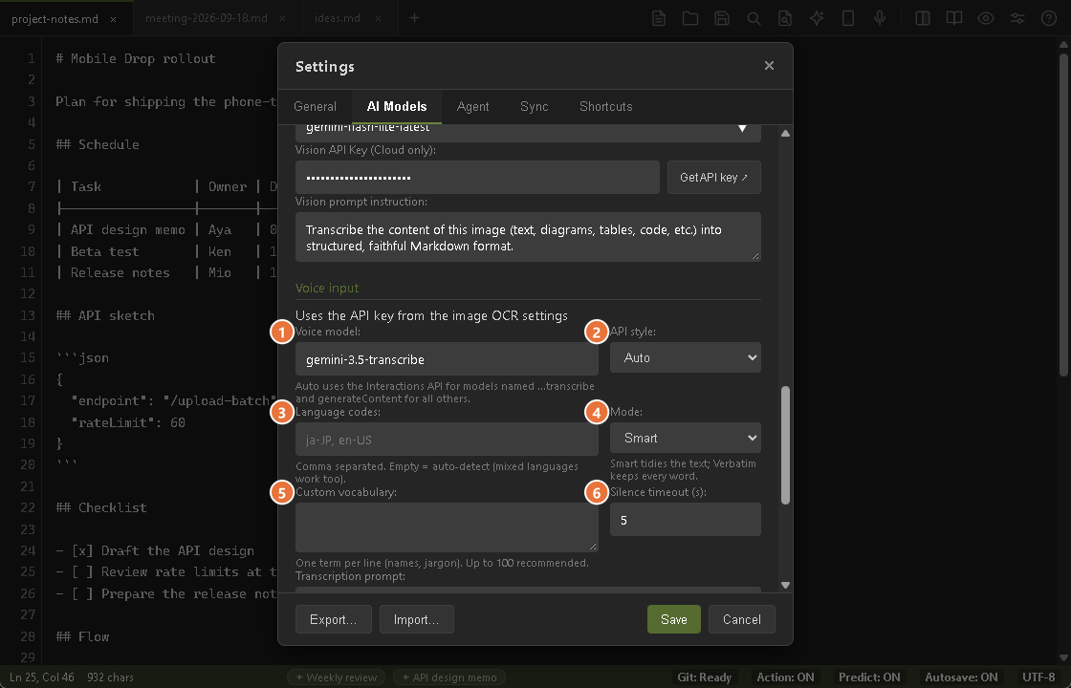Open the Shortcuts settings tab
1071x688 pixels.
click(x=606, y=106)
